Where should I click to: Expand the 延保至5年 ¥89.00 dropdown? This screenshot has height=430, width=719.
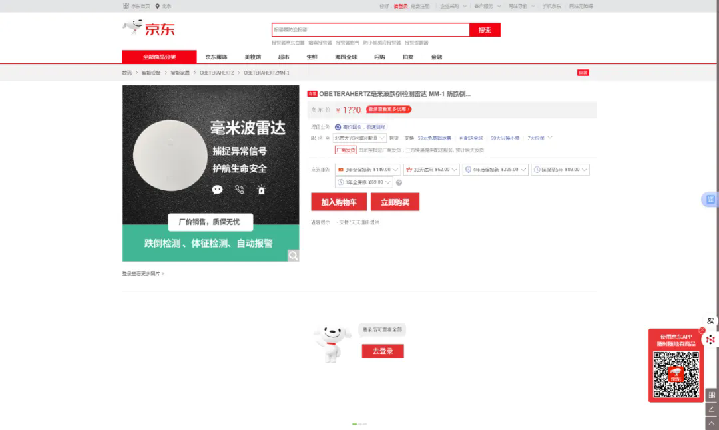click(560, 170)
